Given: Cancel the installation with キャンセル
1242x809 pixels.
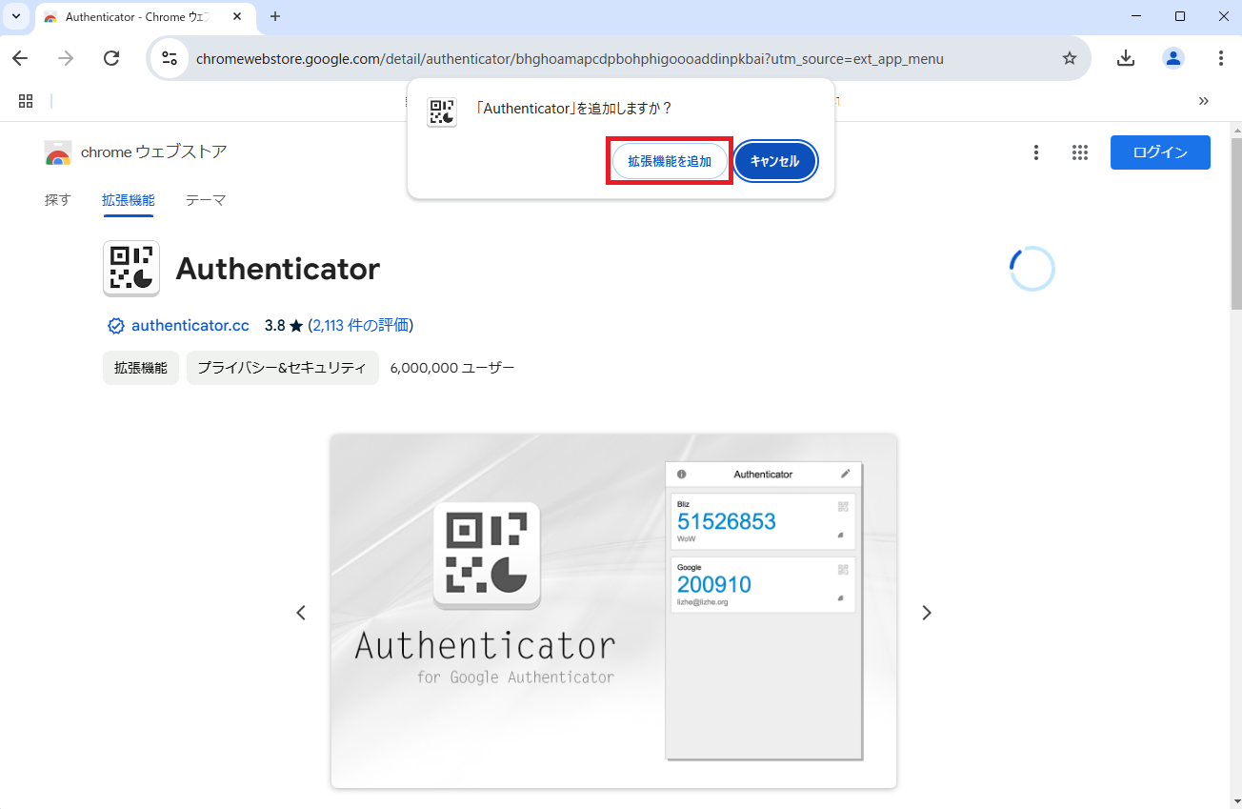Looking at the screenshot, I should click(775, 161).
